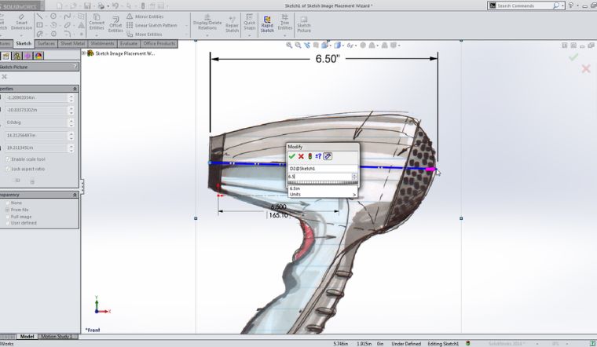Viewport: 597px width, 347px height.
Task: Expand Sketch Image Placement tree node
Action: coord(84,53)
